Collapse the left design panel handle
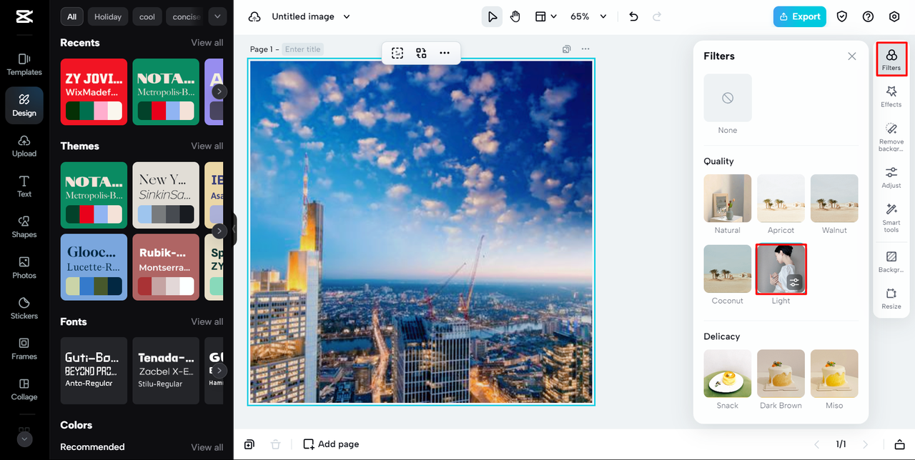This screenshot has width=915, height=460. coord(234,229)
